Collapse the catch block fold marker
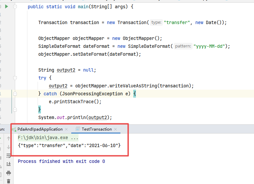The image size is (254, 184). coord(15,94)
